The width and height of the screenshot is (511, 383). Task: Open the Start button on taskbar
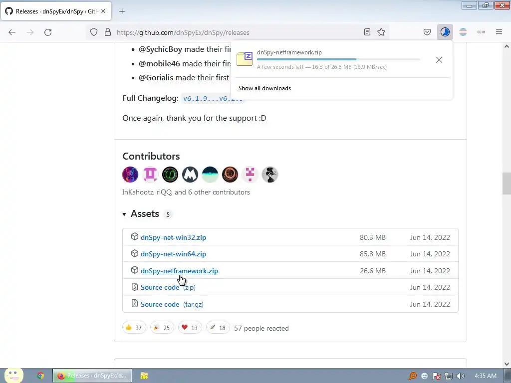[13, 376]
